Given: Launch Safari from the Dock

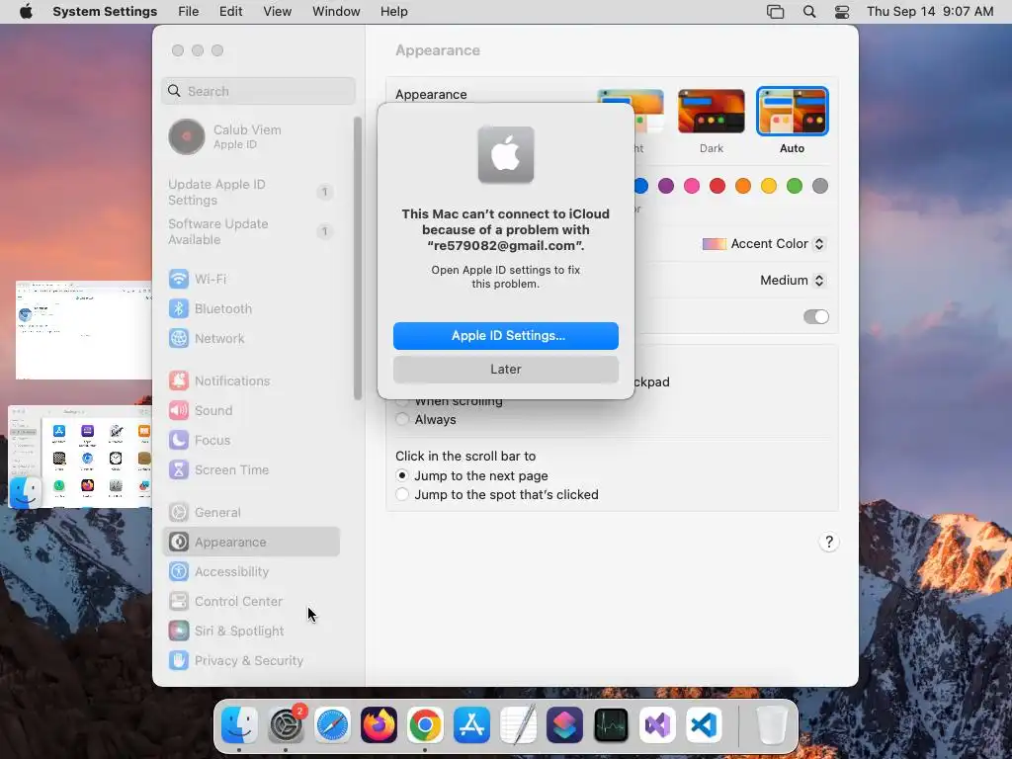Looking at the screenshot, I should click(x=332, y=725).
